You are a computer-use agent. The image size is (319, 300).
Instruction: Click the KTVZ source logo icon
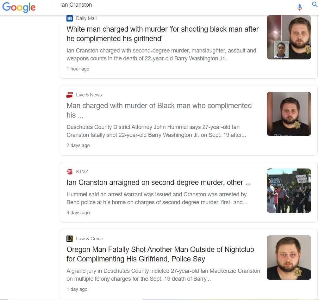[x=70, y=172]
